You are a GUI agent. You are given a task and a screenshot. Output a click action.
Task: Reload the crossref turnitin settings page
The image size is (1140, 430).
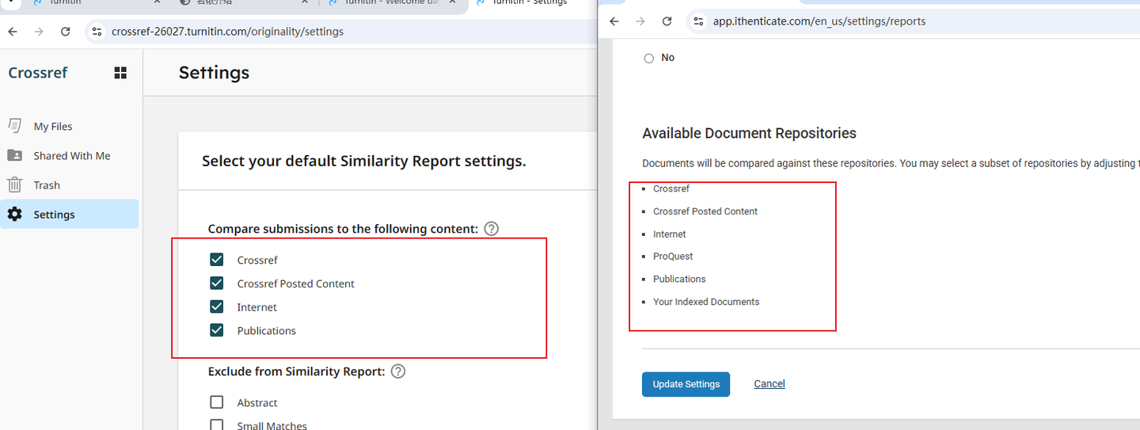tap(66, 32)
